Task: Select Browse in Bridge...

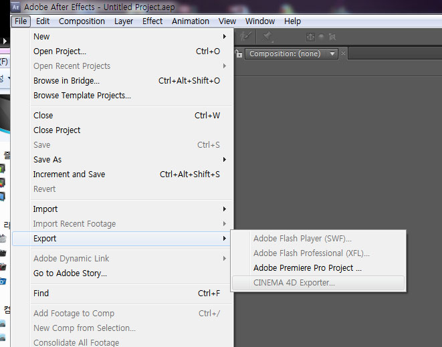Action: [x=122, y=81]
